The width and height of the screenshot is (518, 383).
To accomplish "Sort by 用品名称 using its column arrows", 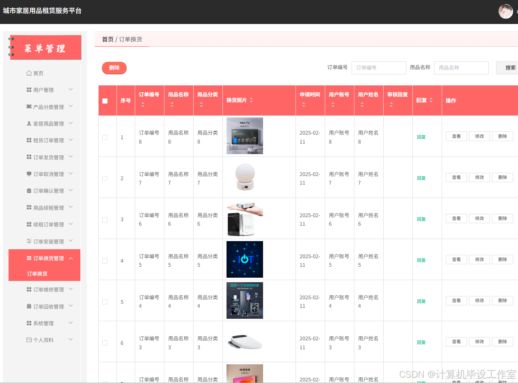I will click(172, 104).
